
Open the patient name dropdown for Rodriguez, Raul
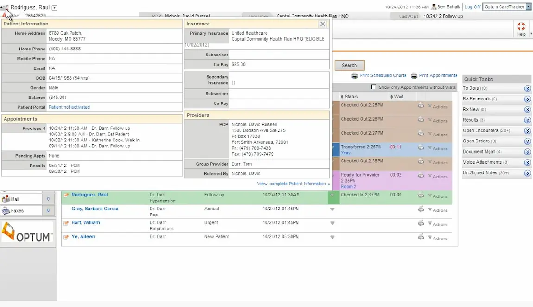click(x=54, y=7)
